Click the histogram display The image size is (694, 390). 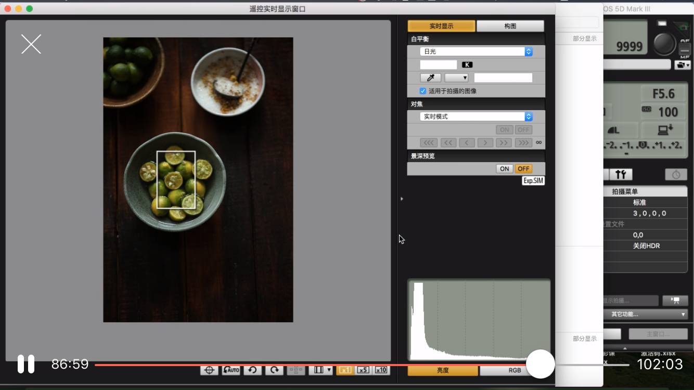479,320
